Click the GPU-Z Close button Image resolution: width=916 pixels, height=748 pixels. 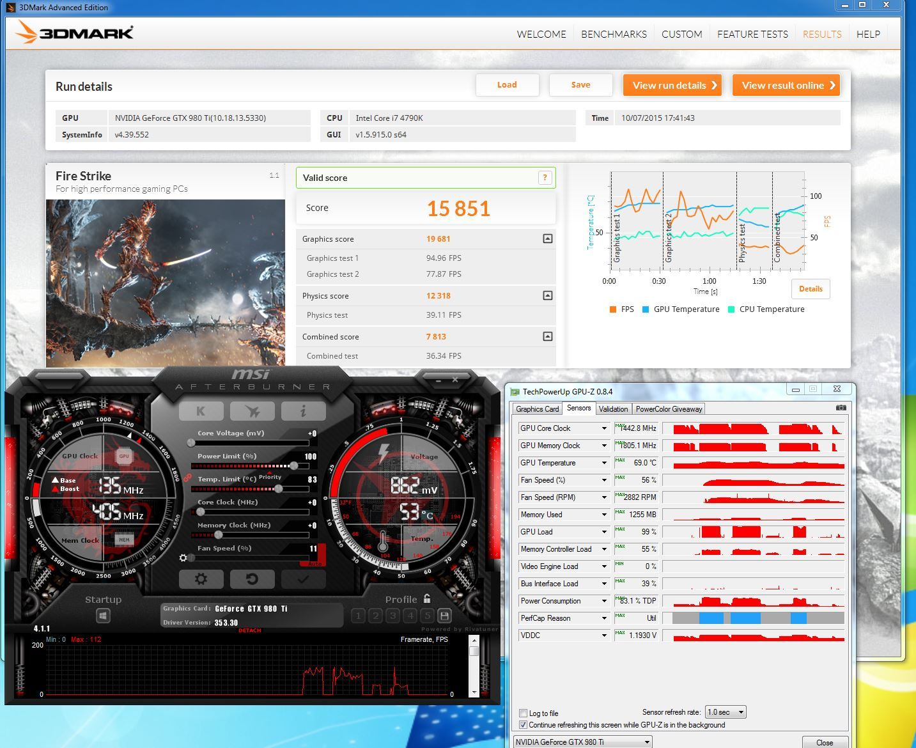(x=825, y=742)
